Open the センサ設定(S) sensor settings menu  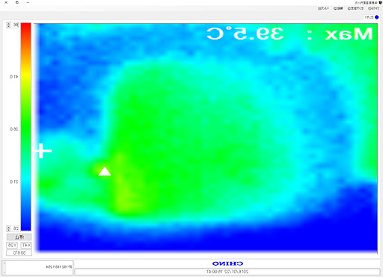(355, 8)
